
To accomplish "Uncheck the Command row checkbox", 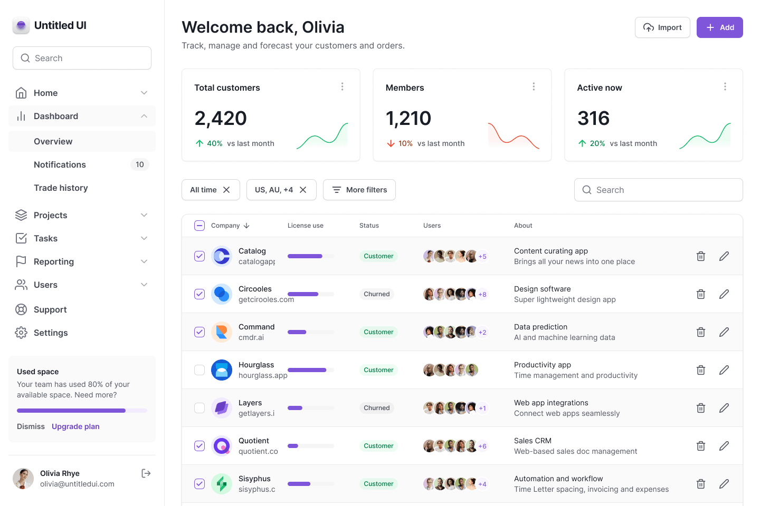I will pyautogui.click(x=199, y=332).
